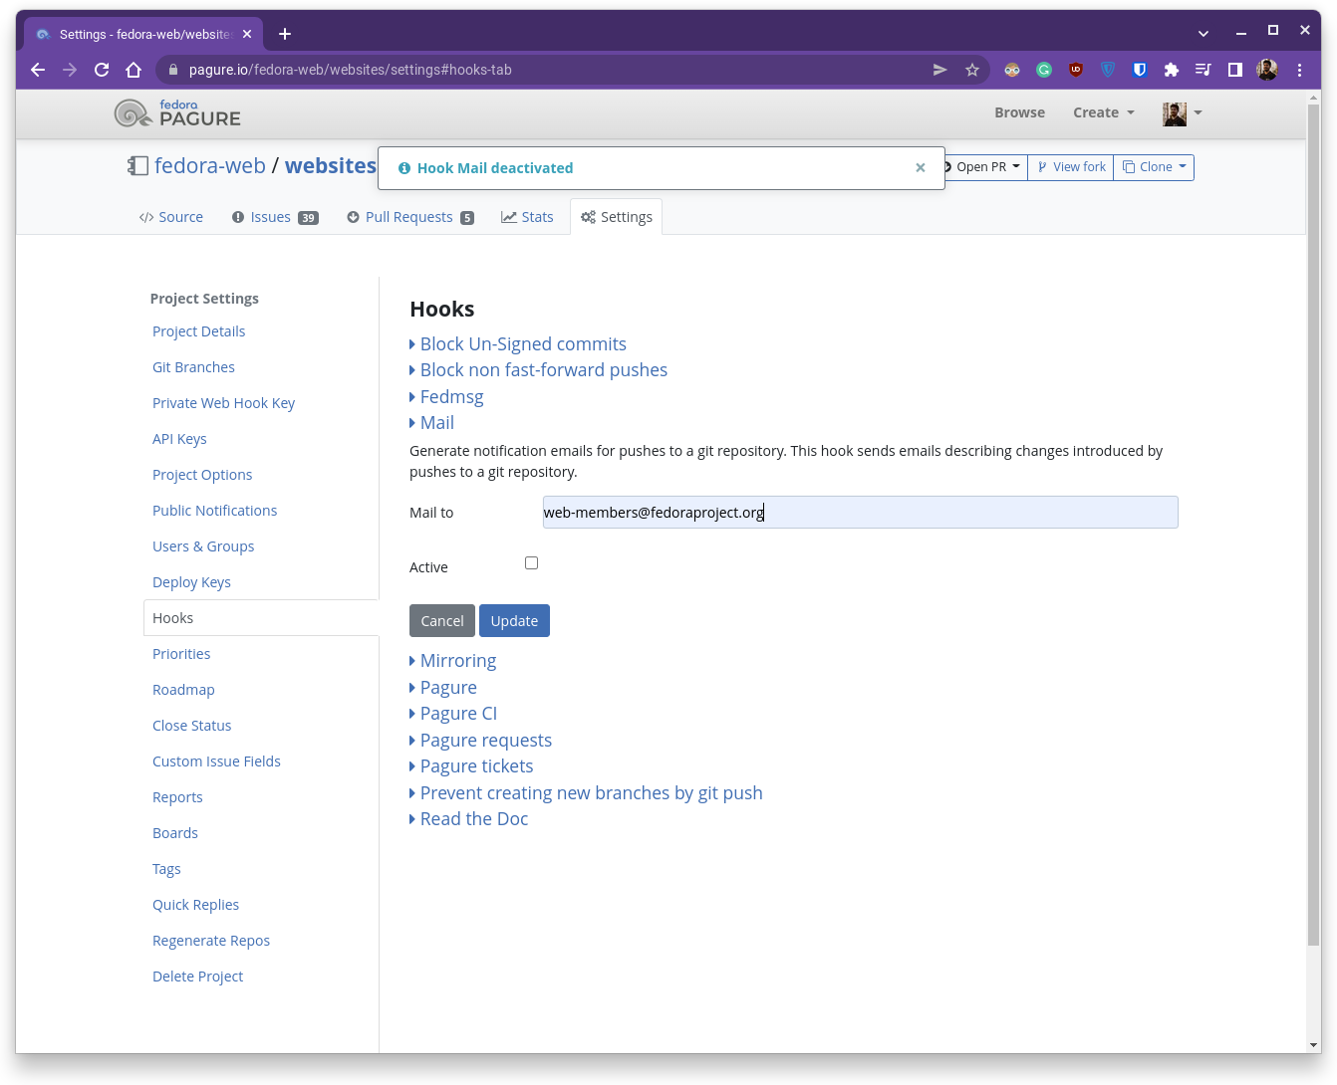This screenshot has width=1337, height=1085.
Task: Open a new browser tab
Action: click(285, 34)
